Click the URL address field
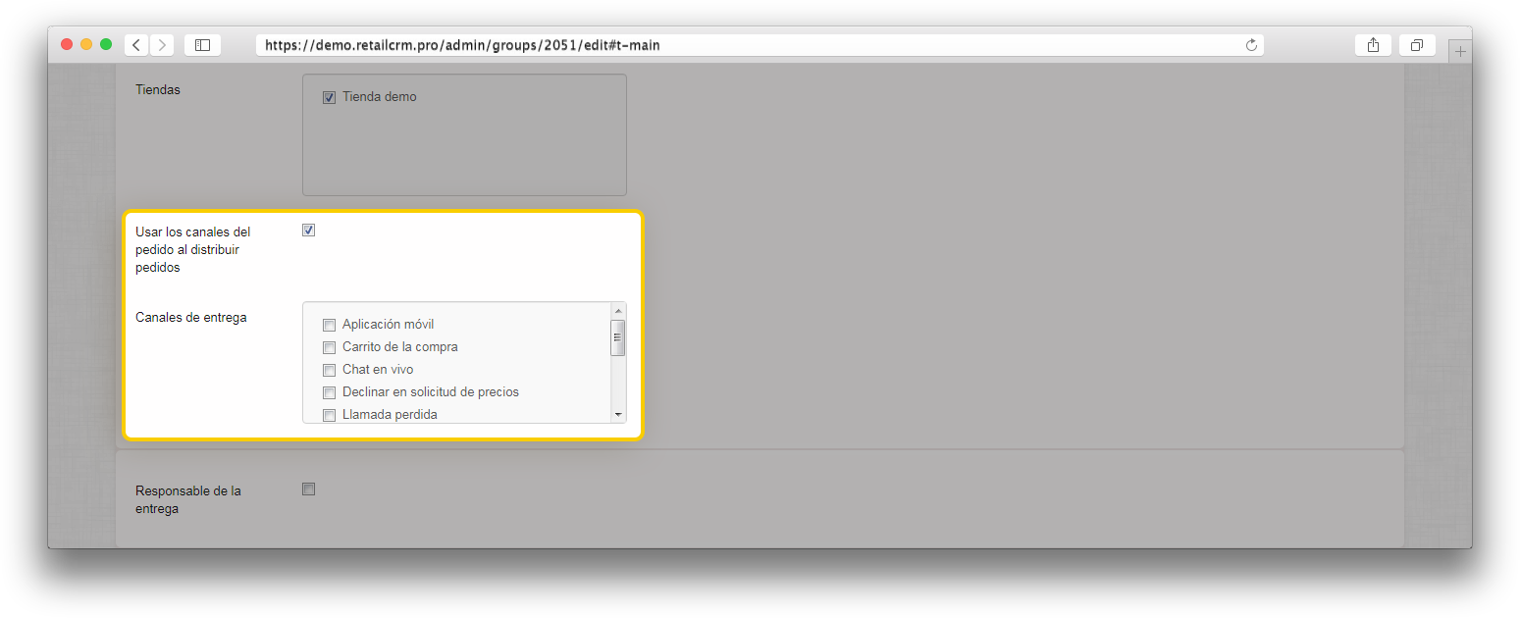The height and width of the screenshot is (618, 1520). click(x=760, y=45)
